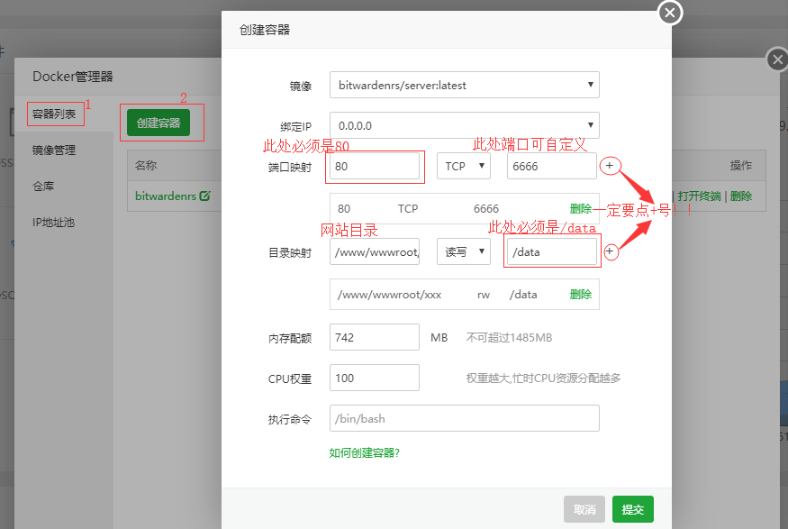
Task: Cancel using the 取消 button
Action: [584, 509]
